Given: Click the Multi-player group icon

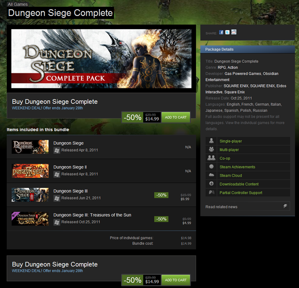Looking at the screenshot, I should (211, 149).
